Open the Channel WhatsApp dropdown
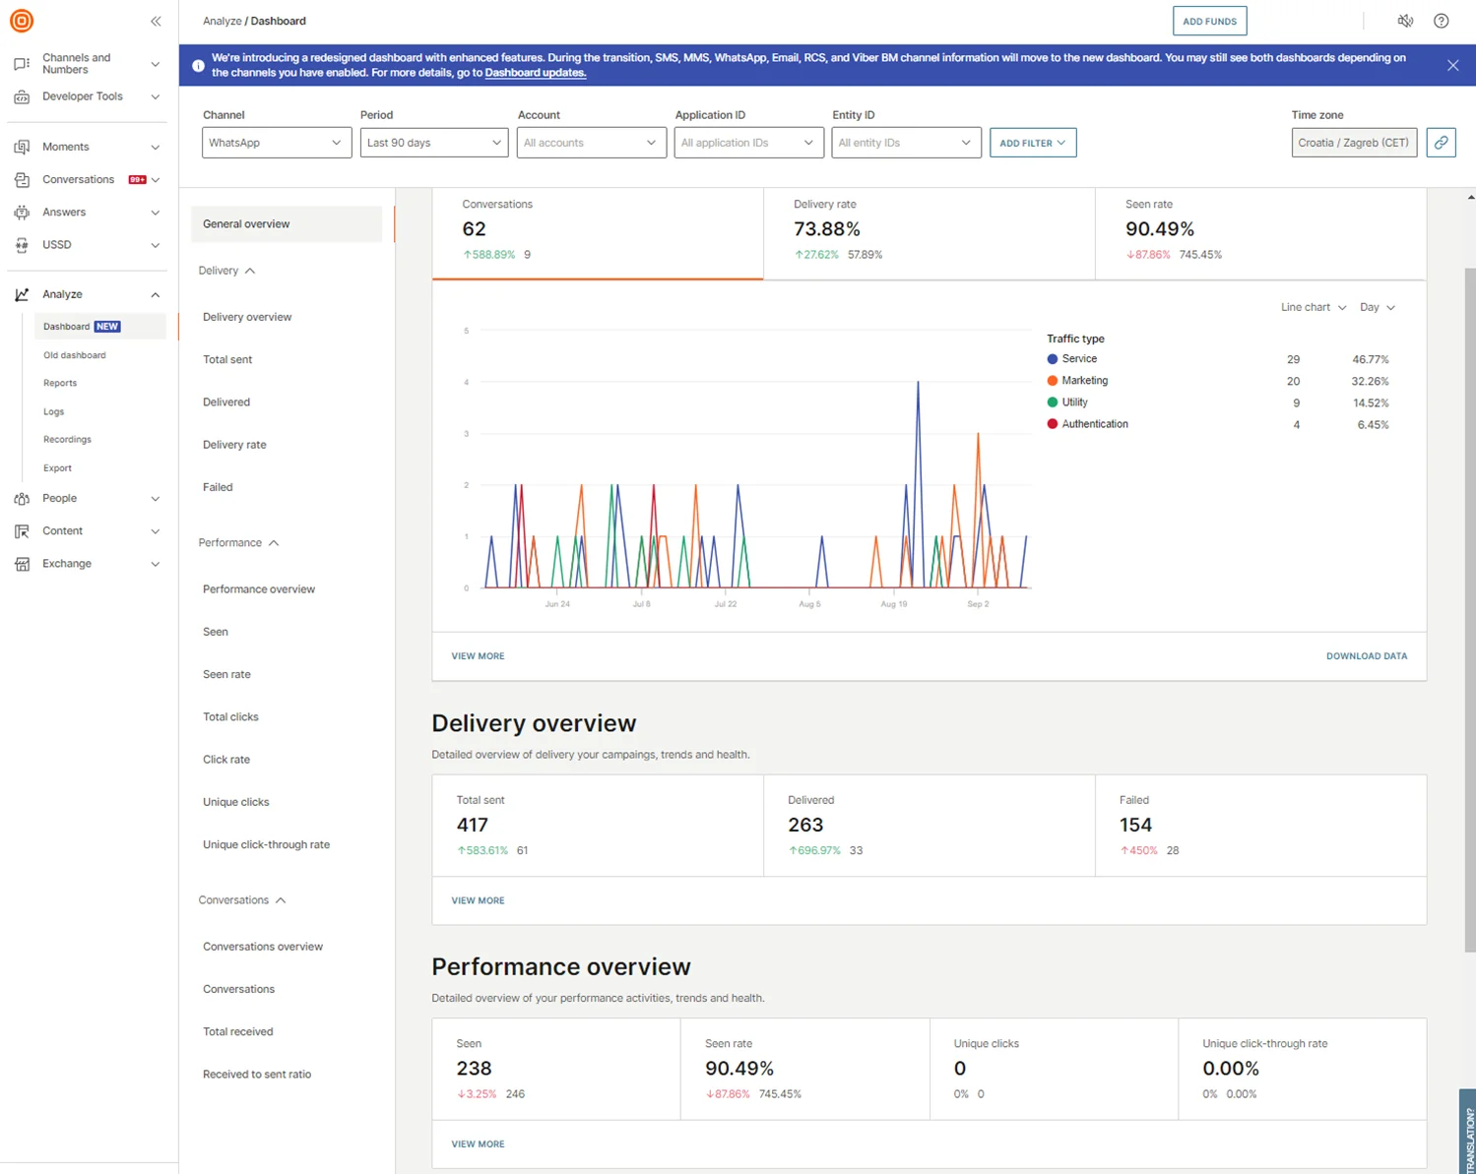1476x1174 pixels. [x=277, y=143]
